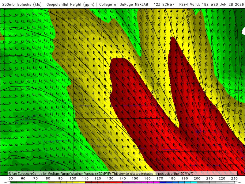This screenshot has width=245, height=184.
Task: Click the 10560 height contour label
Action: 28,119
